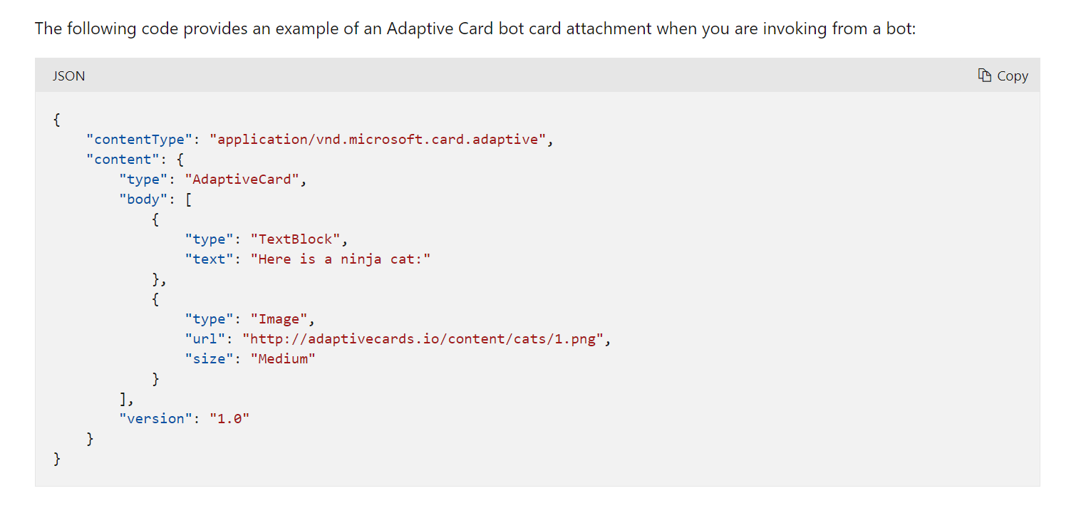Screen dimensions: 1081x508
Task: Click the opening brace of the JSON snippet
Action: 56,119
